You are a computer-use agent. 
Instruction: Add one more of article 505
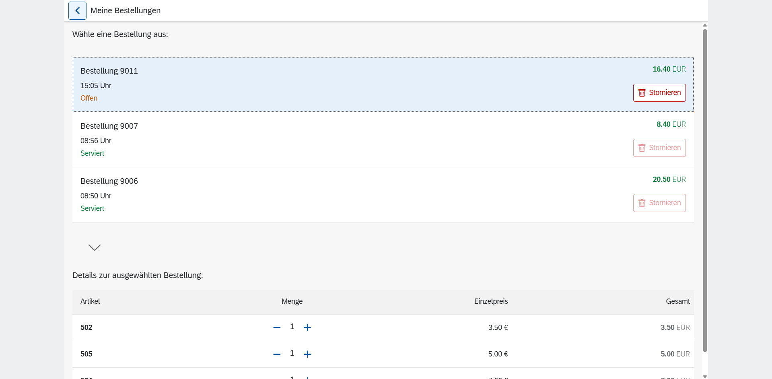click(x=307, y=354)
